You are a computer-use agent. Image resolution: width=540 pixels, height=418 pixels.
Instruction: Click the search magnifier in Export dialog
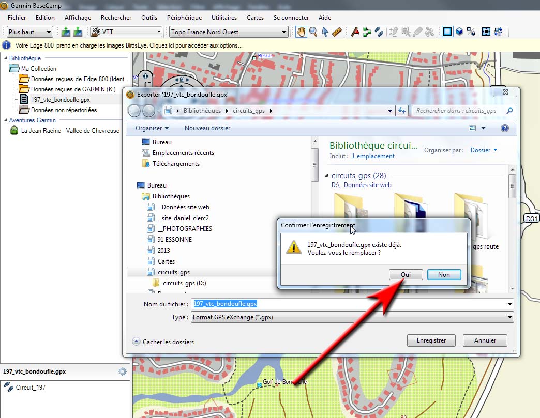[509, 111]
